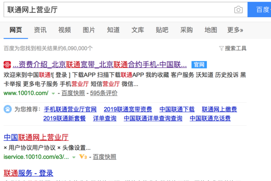This screenshot has width=271, height=181.
Task: Switch to the 资讯 tab
Action: pyautogui.click(x=40, y=30)
